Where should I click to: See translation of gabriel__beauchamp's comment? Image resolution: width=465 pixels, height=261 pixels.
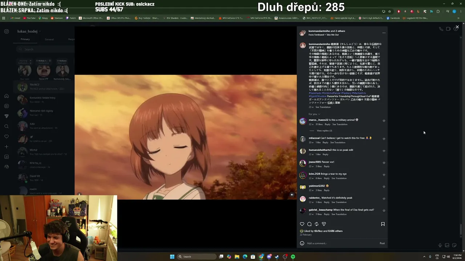(339, 214)
